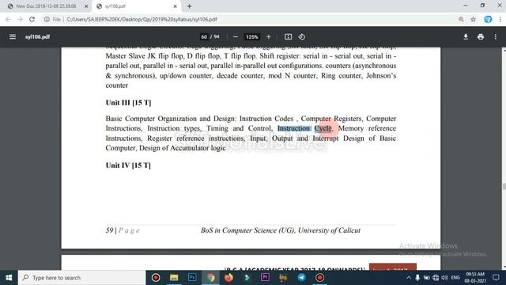
Task: Open the network globe tray icon
Action: point(436,278)
